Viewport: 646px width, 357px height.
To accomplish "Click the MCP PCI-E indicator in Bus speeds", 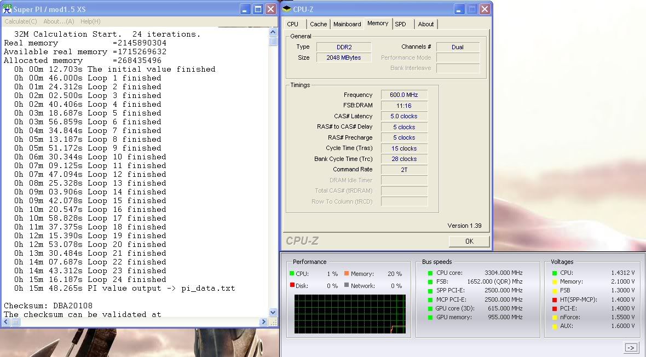I will click(430, 300).
